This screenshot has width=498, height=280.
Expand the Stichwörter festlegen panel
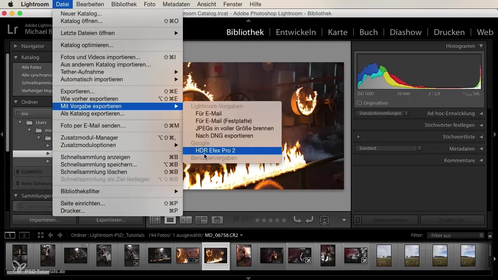481,125
